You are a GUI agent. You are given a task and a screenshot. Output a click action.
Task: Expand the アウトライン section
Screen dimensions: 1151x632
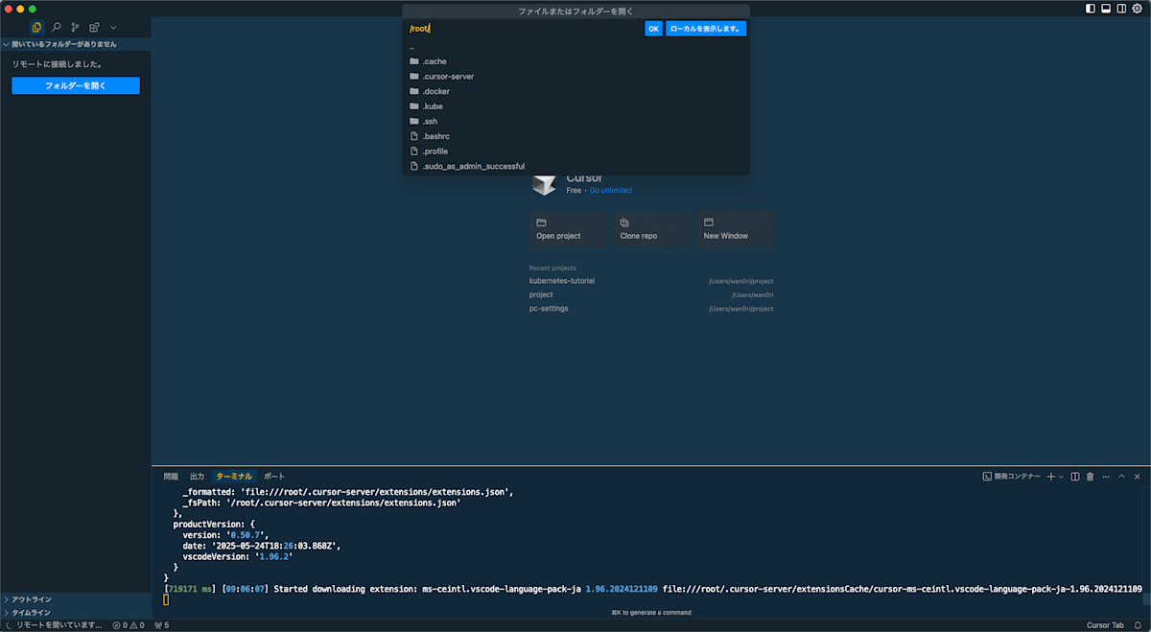click(76, 599)
